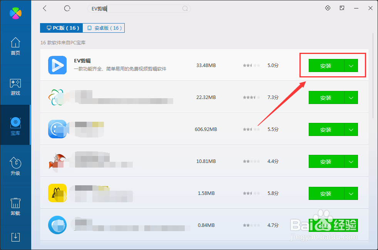This screenshot has width=378, height=250.
Task: Click the star rating in the 7.3分 row
Action: [x=251, y=97]
